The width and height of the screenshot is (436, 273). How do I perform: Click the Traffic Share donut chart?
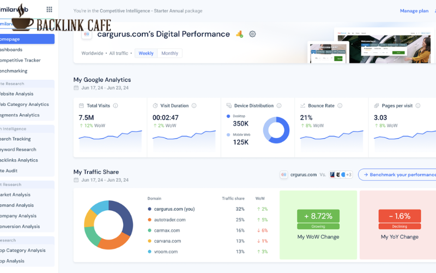[108, 225]
